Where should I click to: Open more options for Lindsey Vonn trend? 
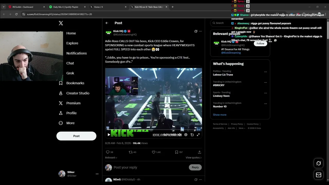266,93
